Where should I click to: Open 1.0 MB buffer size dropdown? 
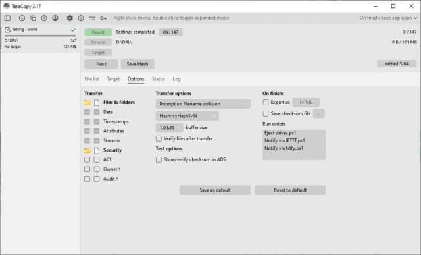pos(169,128)
